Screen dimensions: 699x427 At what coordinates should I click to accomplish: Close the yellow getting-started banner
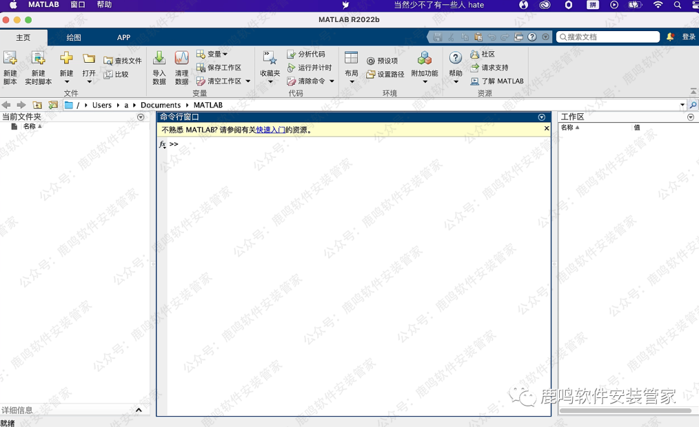point(546,129)
